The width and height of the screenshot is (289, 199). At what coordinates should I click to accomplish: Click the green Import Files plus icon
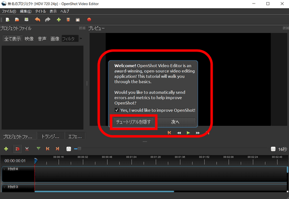click(x=59, y=20)
